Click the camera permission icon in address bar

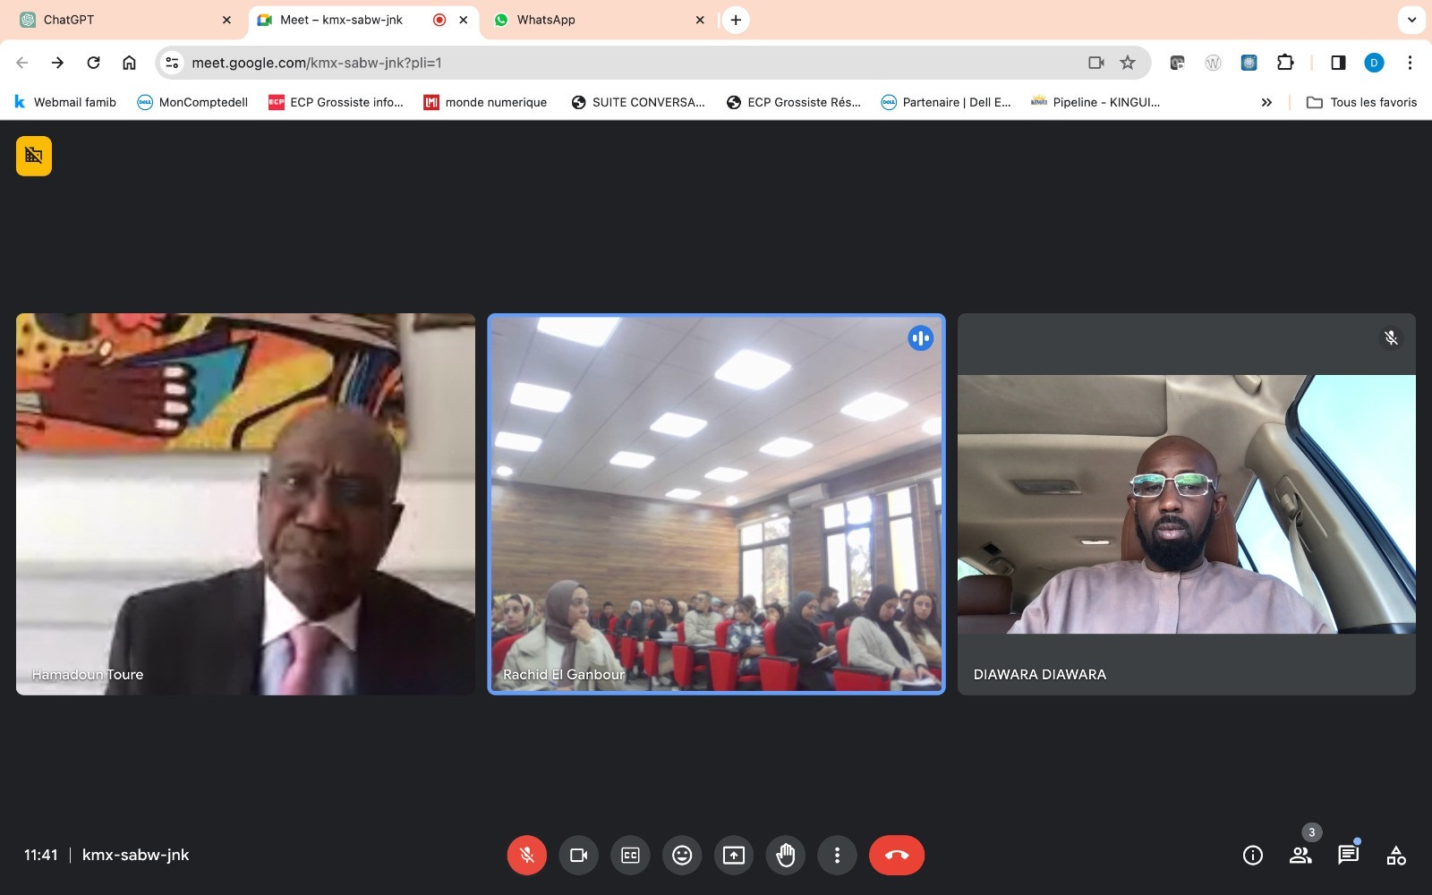1095,63
